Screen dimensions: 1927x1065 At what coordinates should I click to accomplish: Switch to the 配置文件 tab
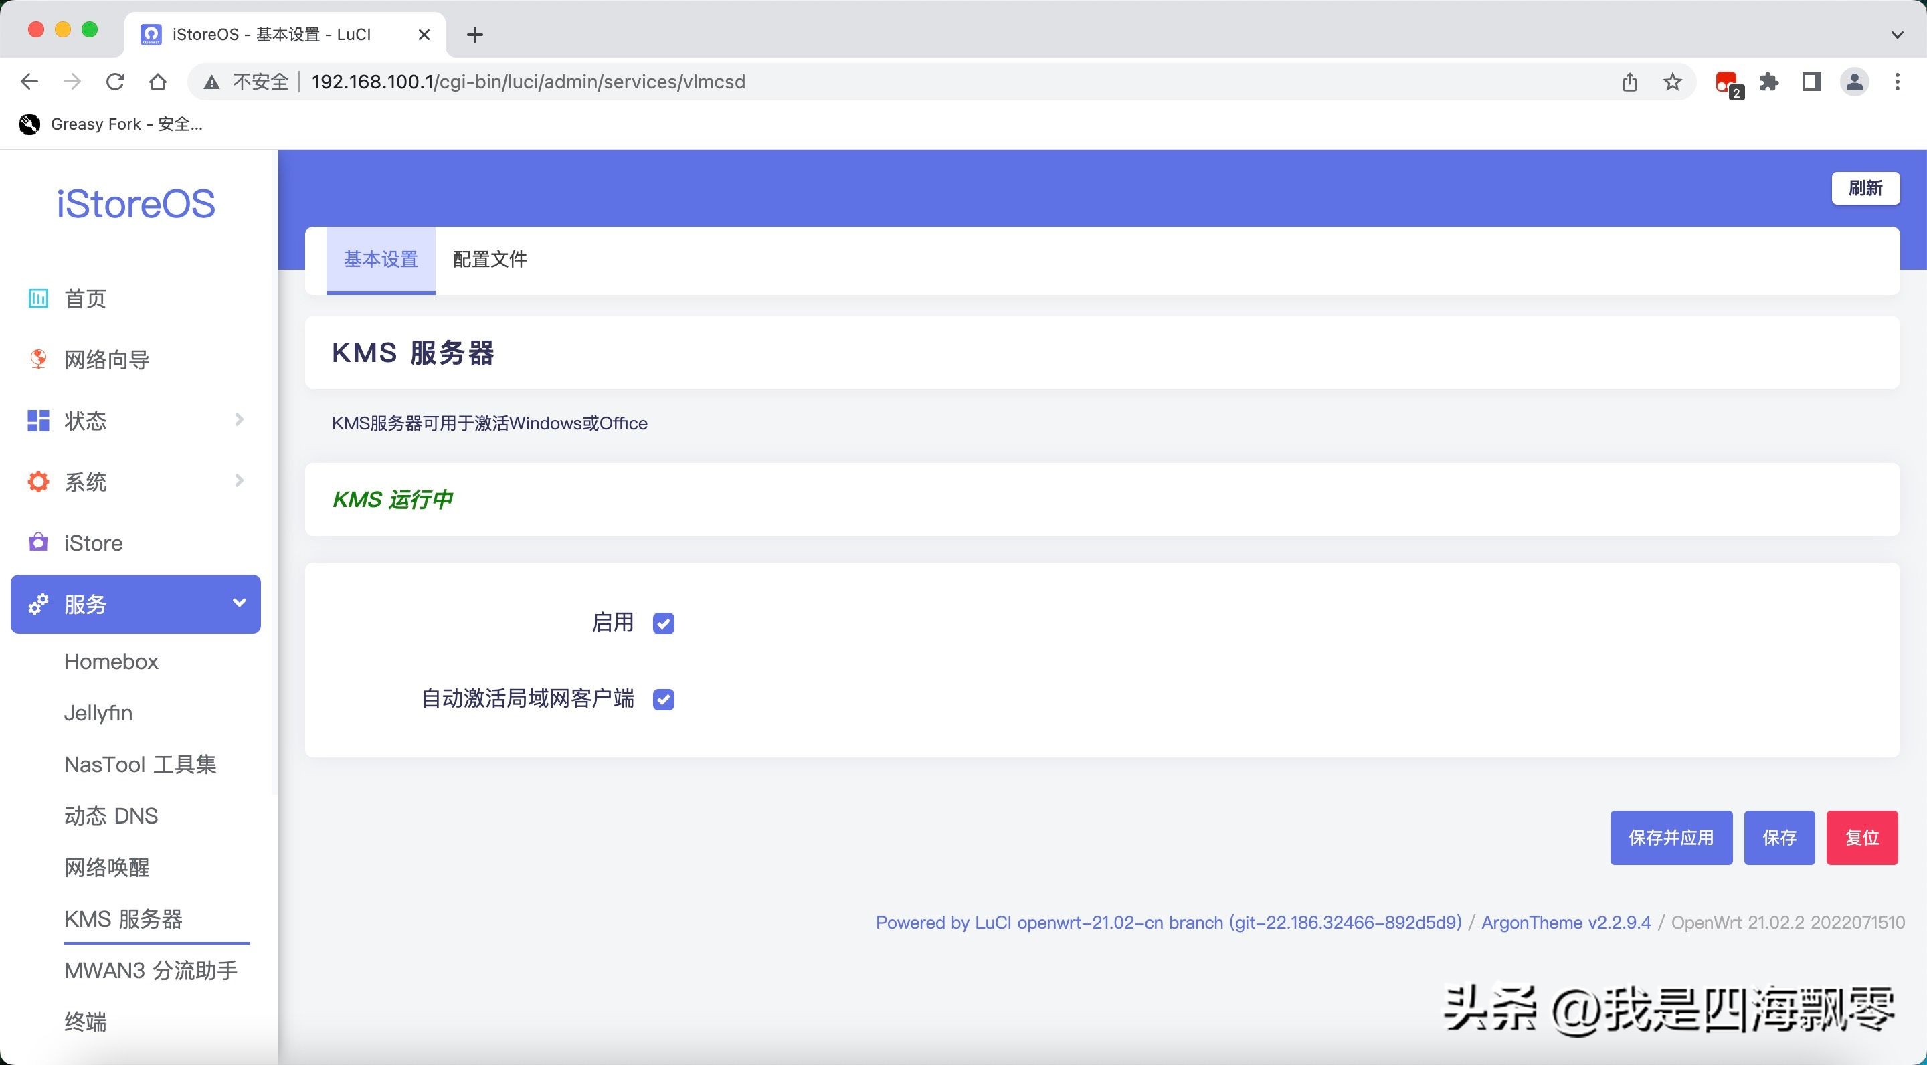(490, 260)
